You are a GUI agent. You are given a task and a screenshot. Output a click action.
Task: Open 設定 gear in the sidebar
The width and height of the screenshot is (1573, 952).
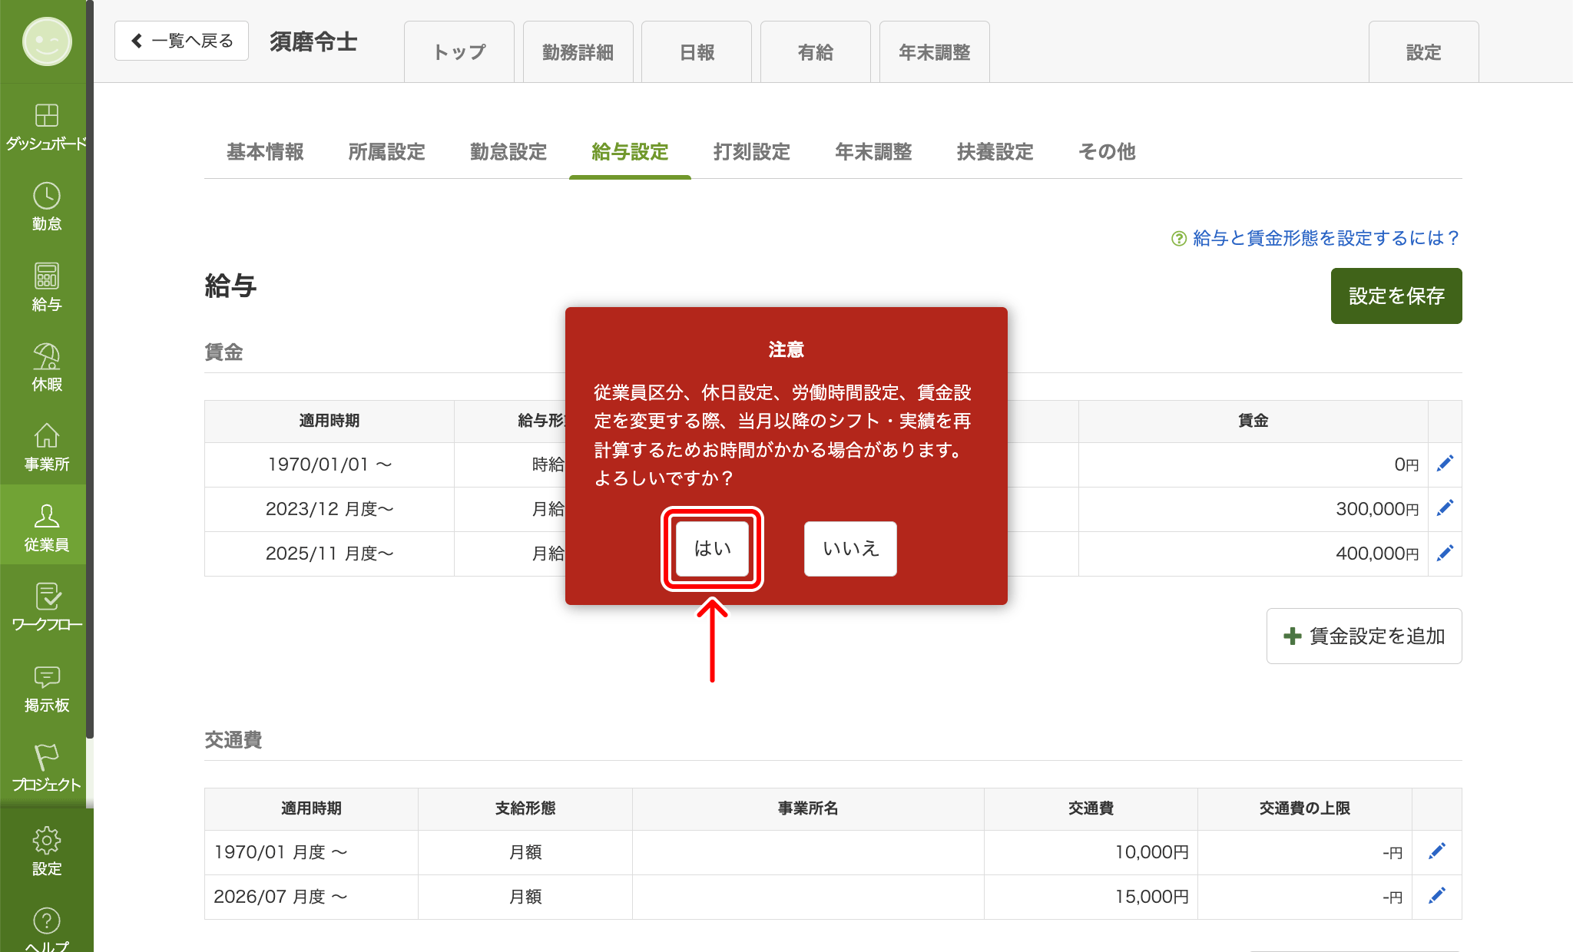pyautogui.click(x=46, y=851)
